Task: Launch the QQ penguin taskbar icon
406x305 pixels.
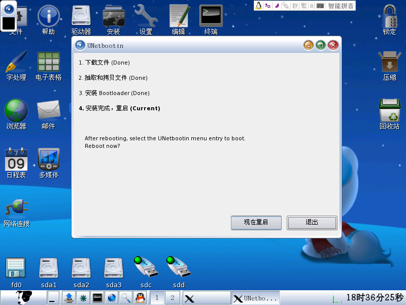Action: coord(140,298)
